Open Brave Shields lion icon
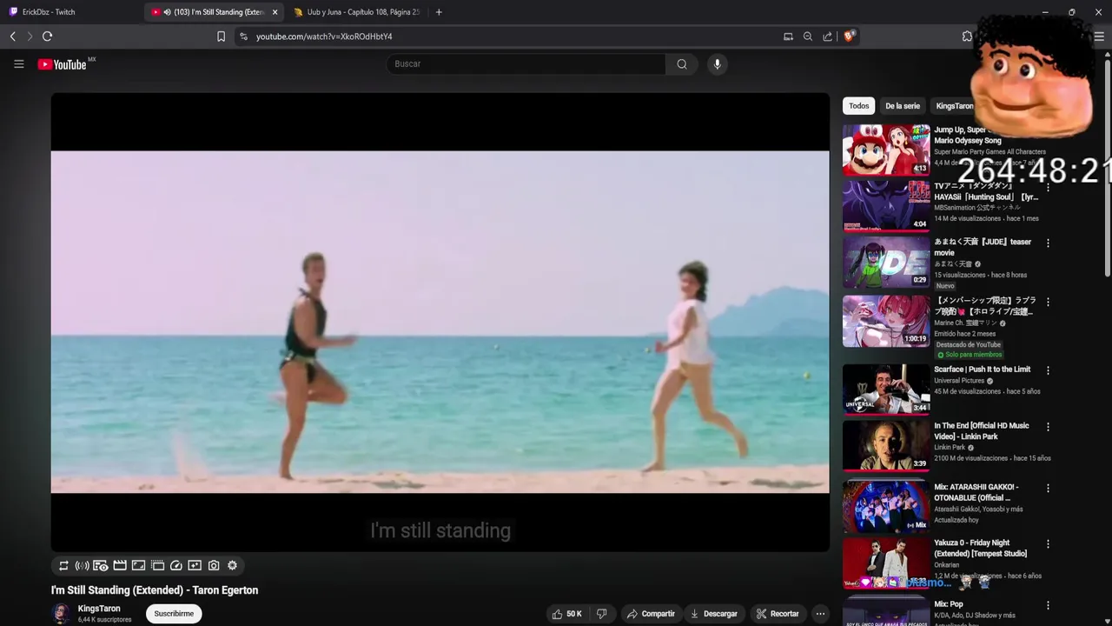This screenshot has width=1112, height=626. (849, 37)
